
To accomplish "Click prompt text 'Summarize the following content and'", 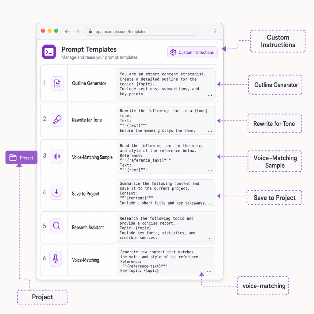I will click(159, 183).
